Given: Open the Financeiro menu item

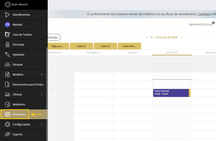Looking at the screenshot, I should tap(19, 114).
